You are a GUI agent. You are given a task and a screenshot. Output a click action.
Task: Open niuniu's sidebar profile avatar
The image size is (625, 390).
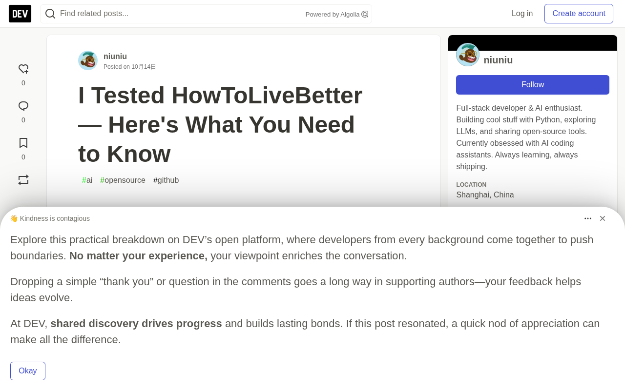tap(468, 55)
